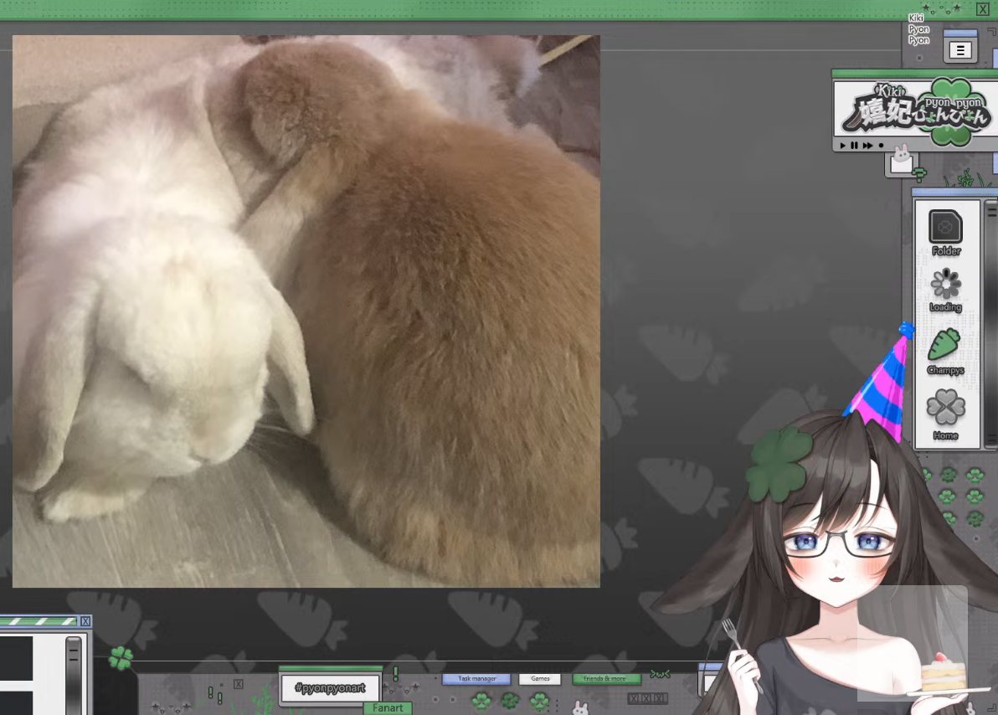The image size is (998, 715).
Task: Click the small X box left of #pyonpyonart
Action: (x=238, y=684)
